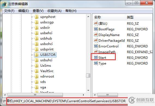Select the ImagePath value name
155x106 pixels.
[x=107, y=52]
